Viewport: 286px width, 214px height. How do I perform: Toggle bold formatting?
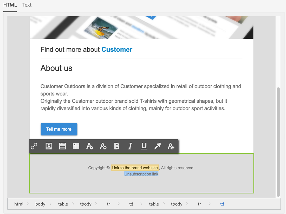tap(117, 146)
